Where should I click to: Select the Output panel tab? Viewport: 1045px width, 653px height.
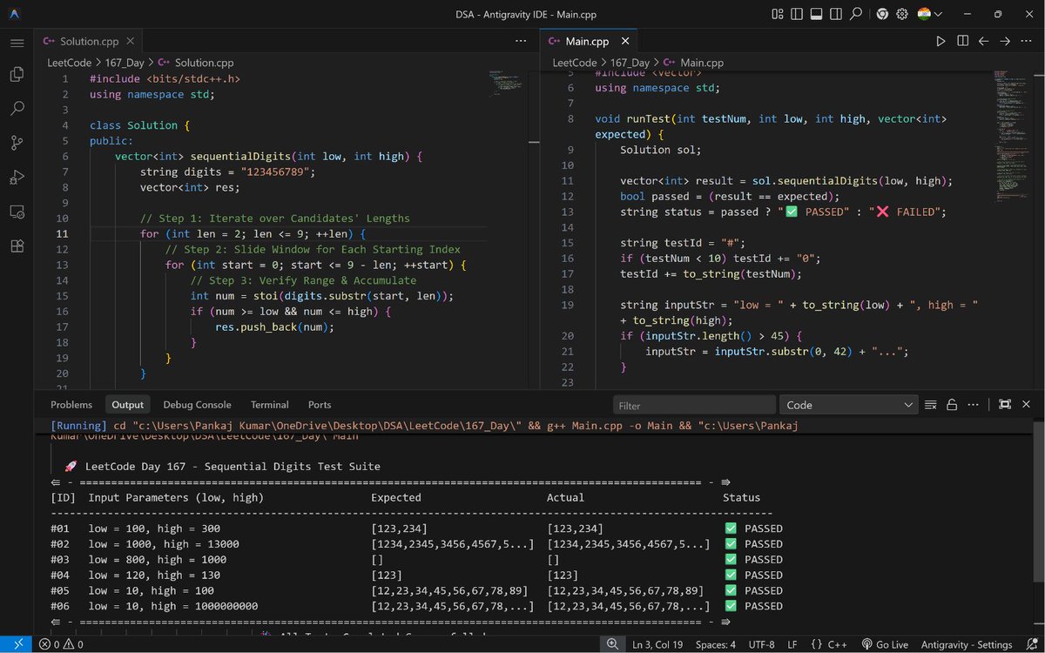[127, 405]
